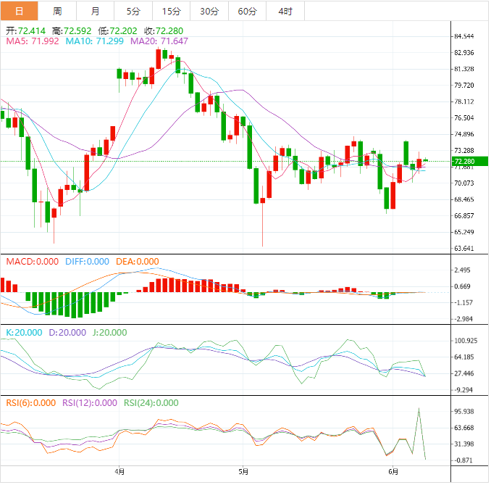Click the RSI(24):0.000 label
Screen dimensions: 491x485
tap(151, 403)
